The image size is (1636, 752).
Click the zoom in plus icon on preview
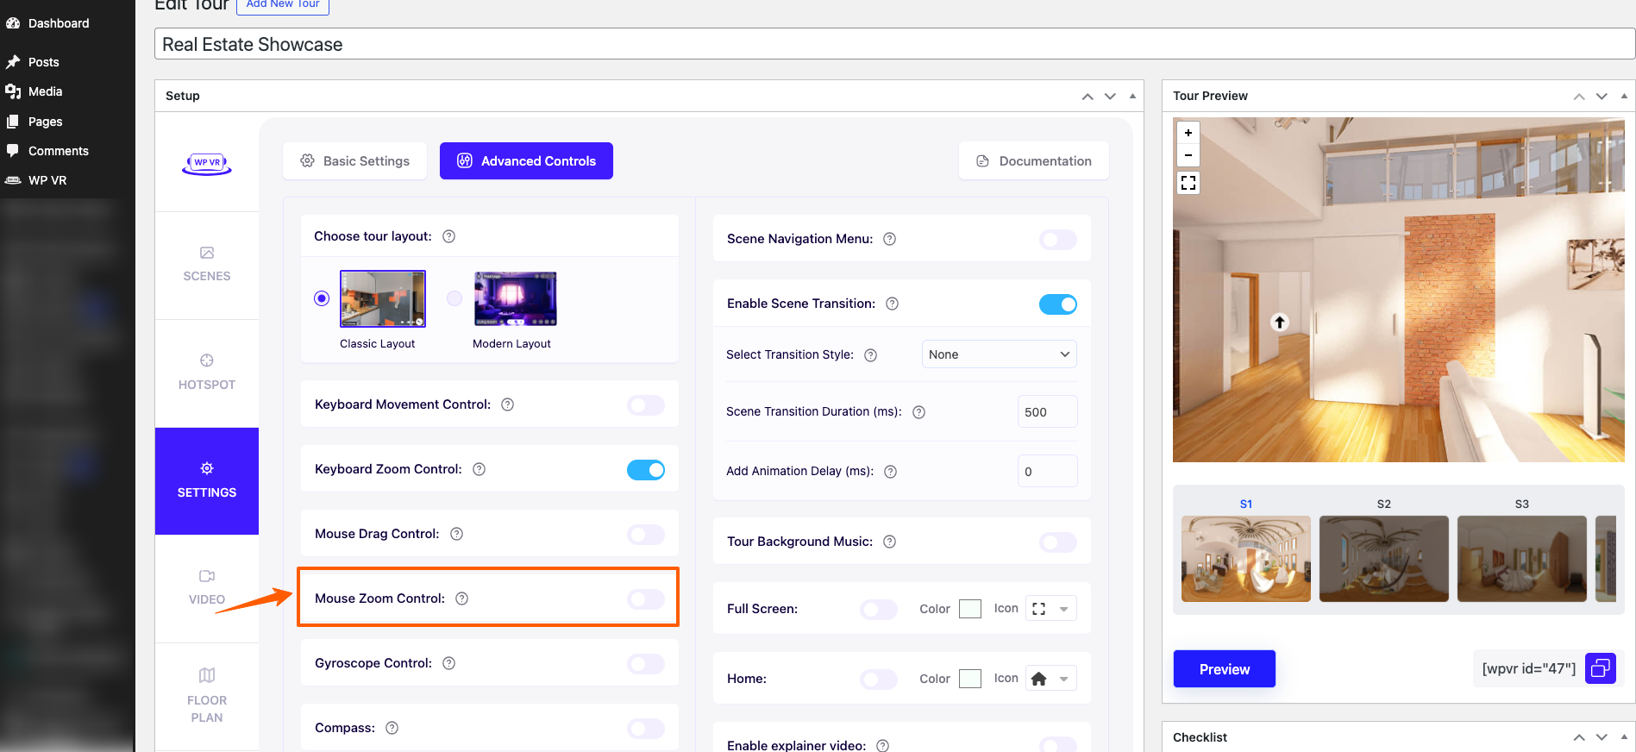(1188, 133)
